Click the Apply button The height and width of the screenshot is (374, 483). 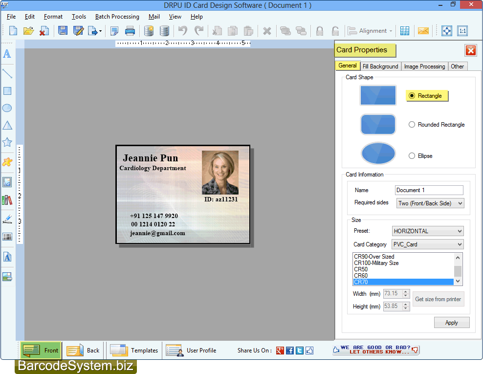[452, 323]
